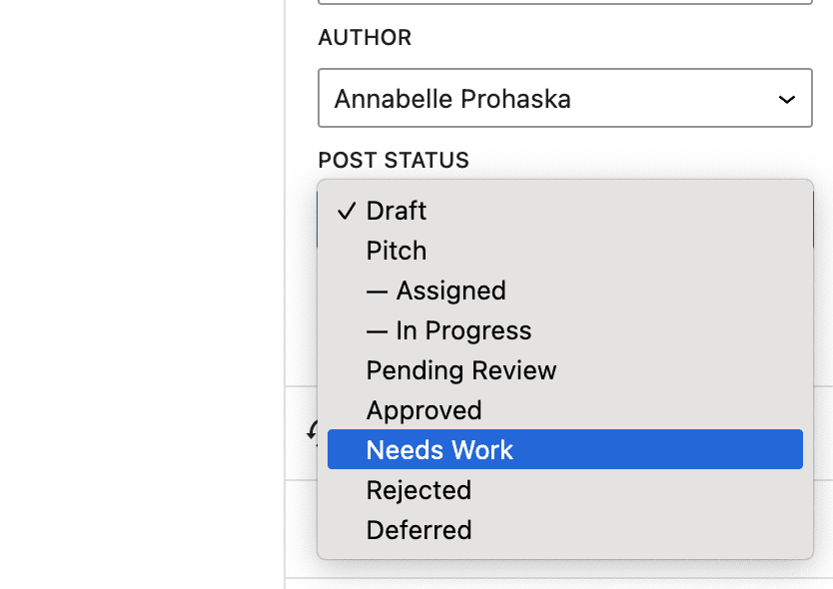Mark the post as Approved

pos(423,410)
